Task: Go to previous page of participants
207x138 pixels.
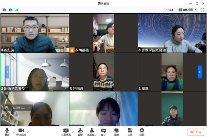Action: (x=7, y=72)
